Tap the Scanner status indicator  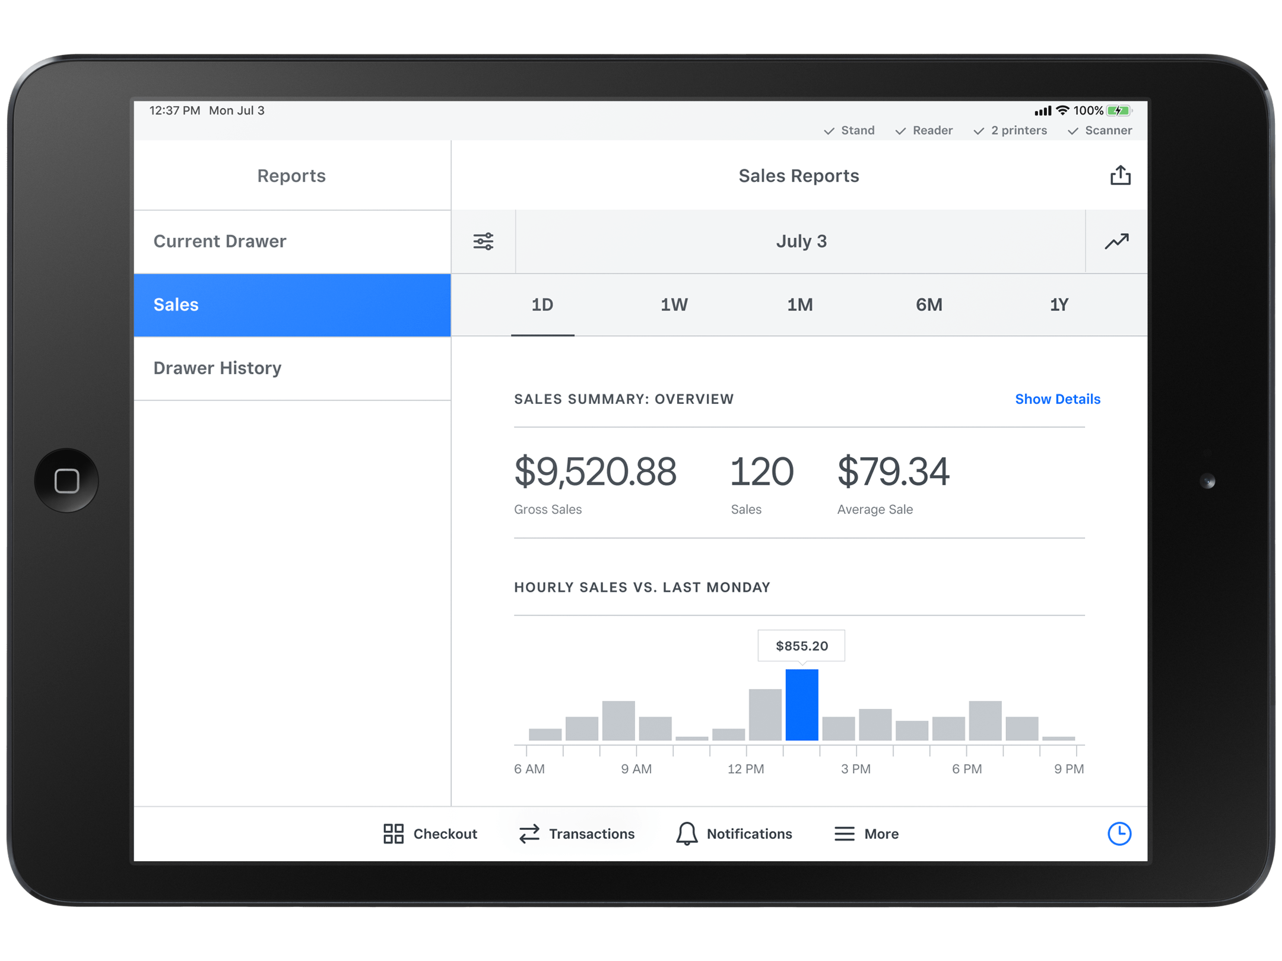1100,131
